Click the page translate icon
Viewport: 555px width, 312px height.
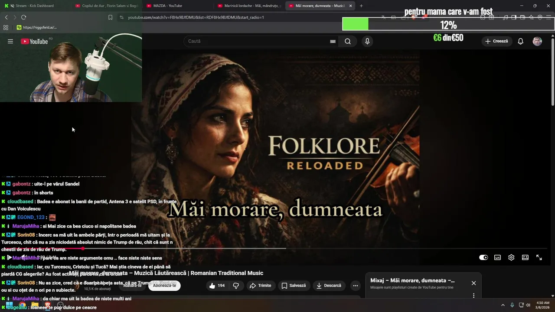(x=384, y=17)
